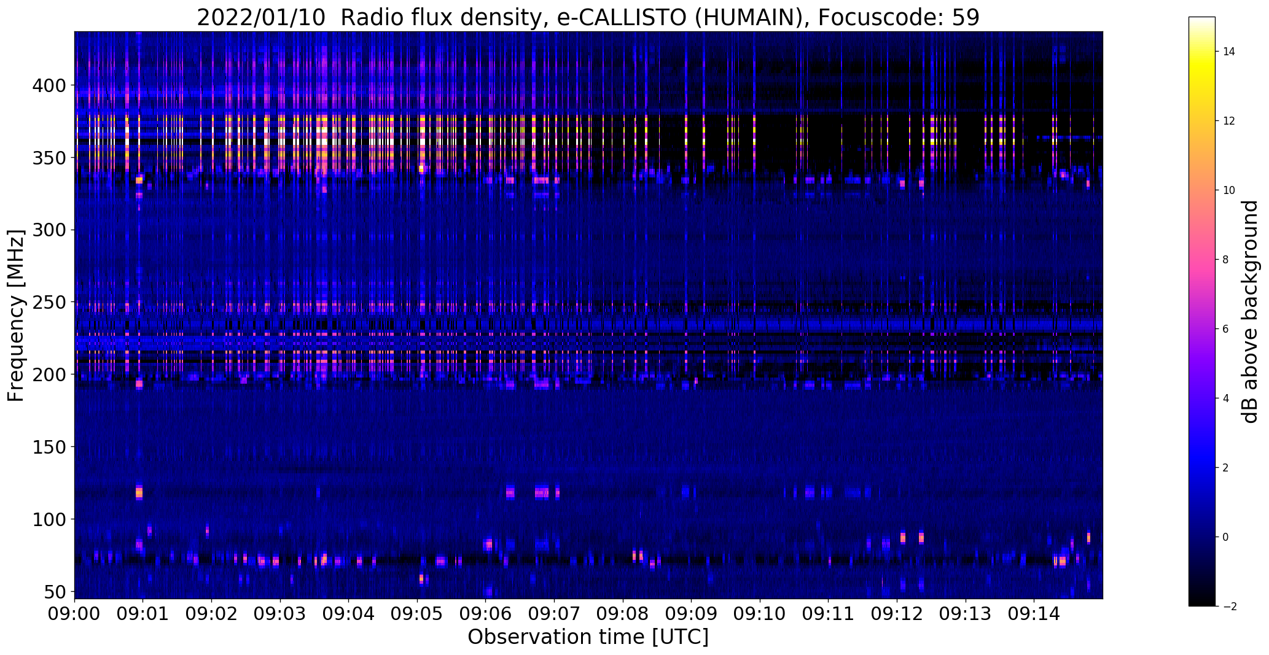Viewport: 1269px width, 655px height.
Task: Click the 09:13 time tick label
Action: click(966, 614)
